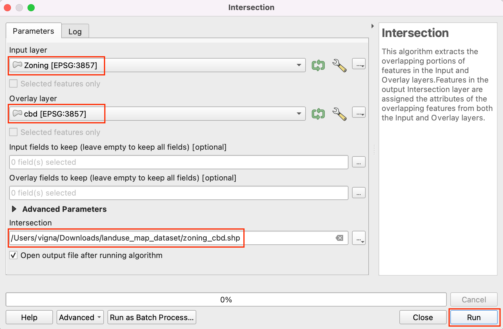Enable Selected features only for Input layer
The height and width of the screenshot is (329, 503).
(13, 84)
